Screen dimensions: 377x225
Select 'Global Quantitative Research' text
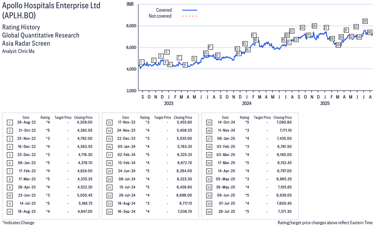41,35
